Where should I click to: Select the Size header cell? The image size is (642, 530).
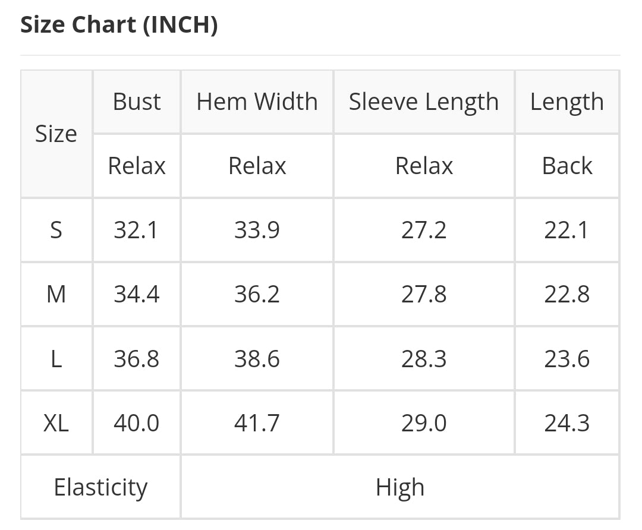(56, 134)
